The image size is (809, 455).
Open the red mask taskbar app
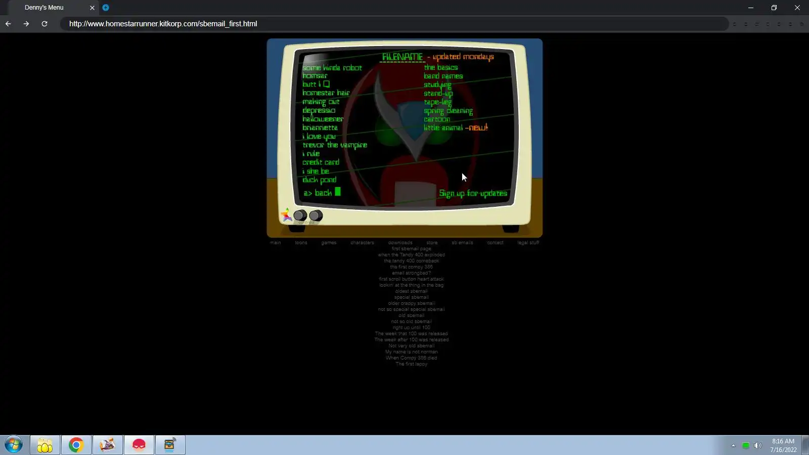point(139,445)
